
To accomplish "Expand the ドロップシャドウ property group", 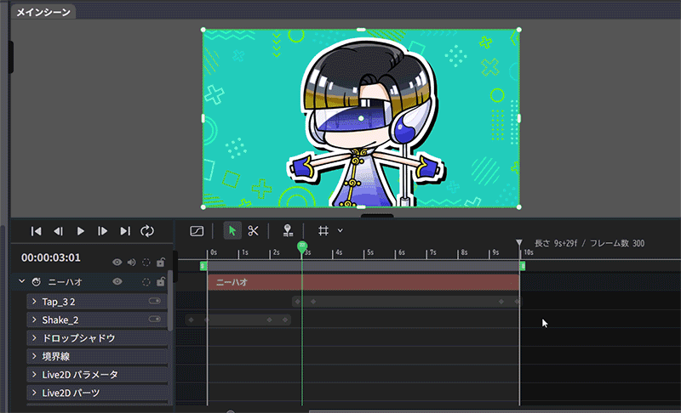I will click(34, 338).
